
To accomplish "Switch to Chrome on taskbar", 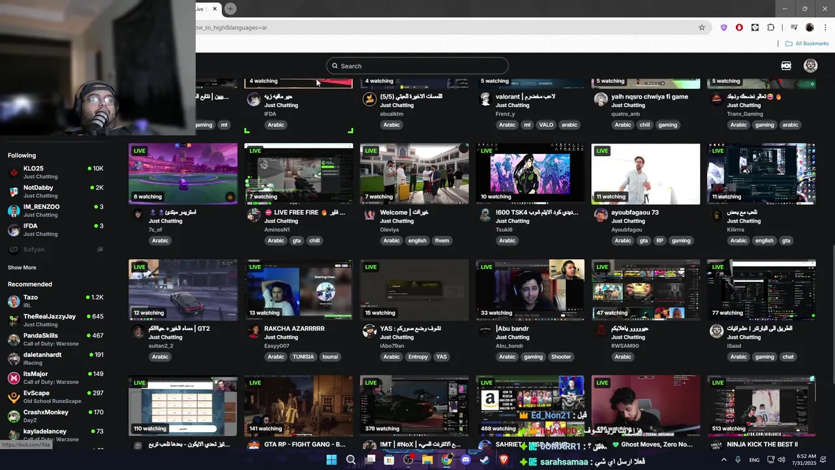I will (x=446, y=460).
